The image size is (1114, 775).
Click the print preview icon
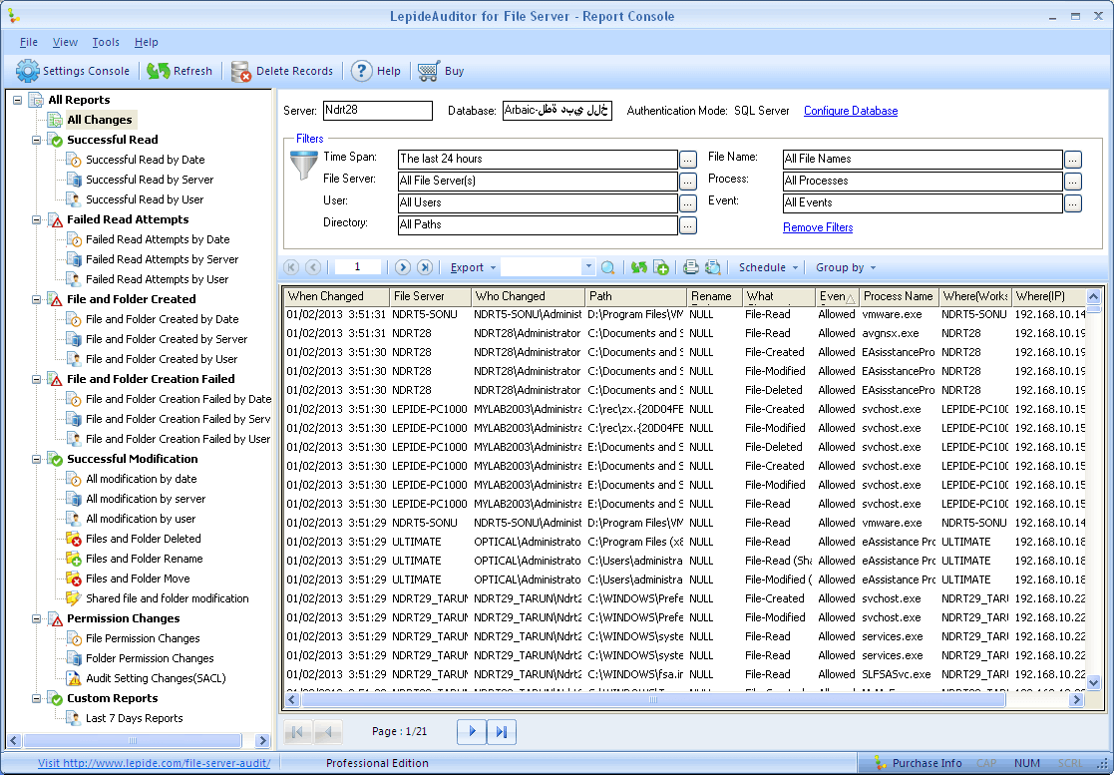713,267
